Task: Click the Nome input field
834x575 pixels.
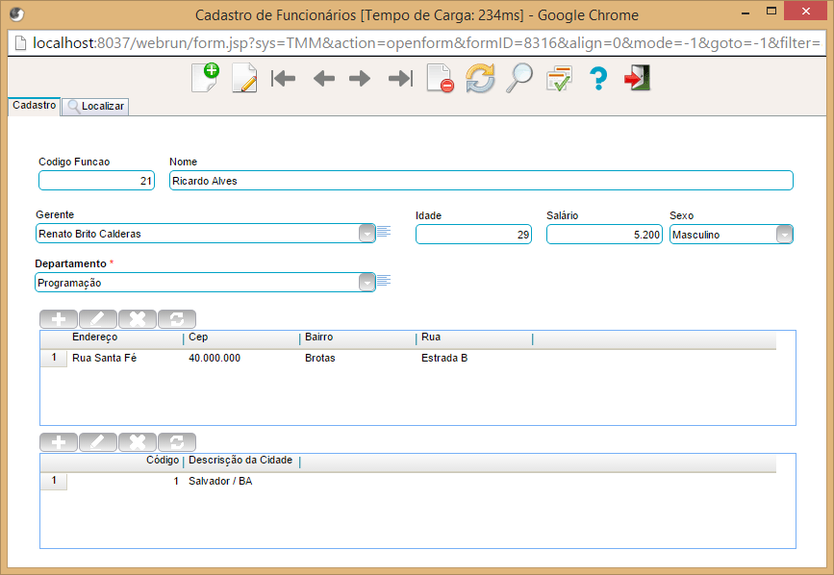Action: [x=481, y=181]
